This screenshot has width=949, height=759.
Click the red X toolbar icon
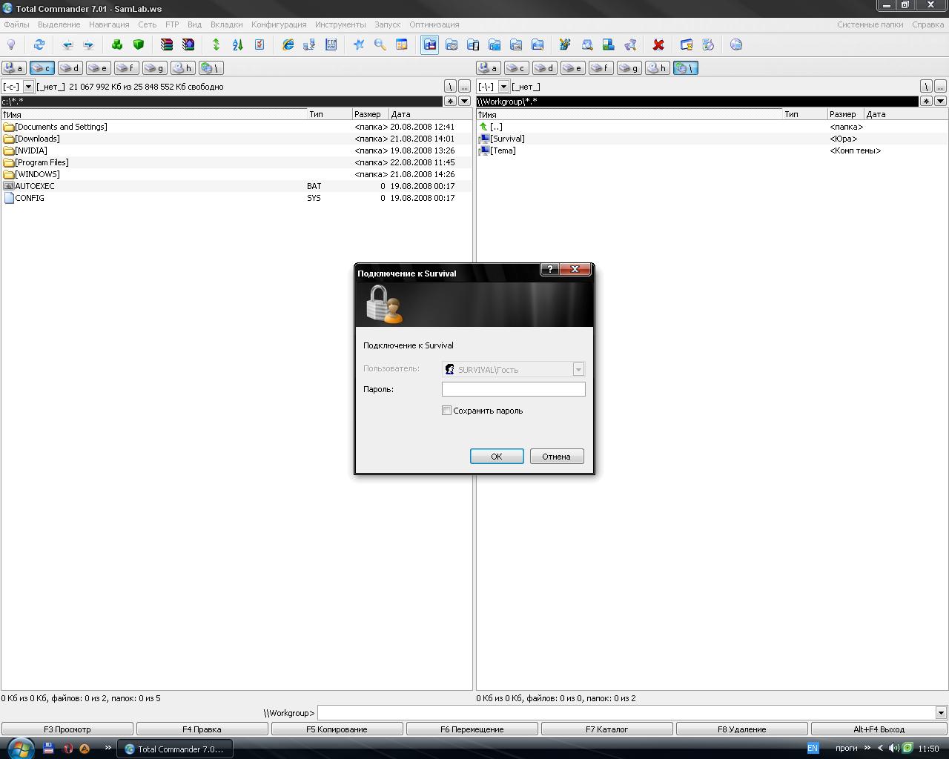[658, 45]
